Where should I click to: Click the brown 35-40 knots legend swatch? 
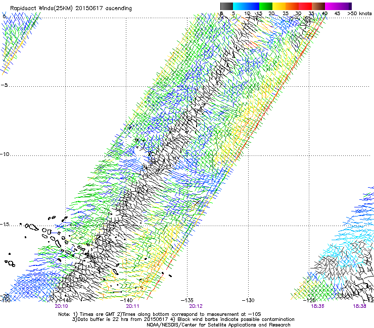[x=318, y=6]
